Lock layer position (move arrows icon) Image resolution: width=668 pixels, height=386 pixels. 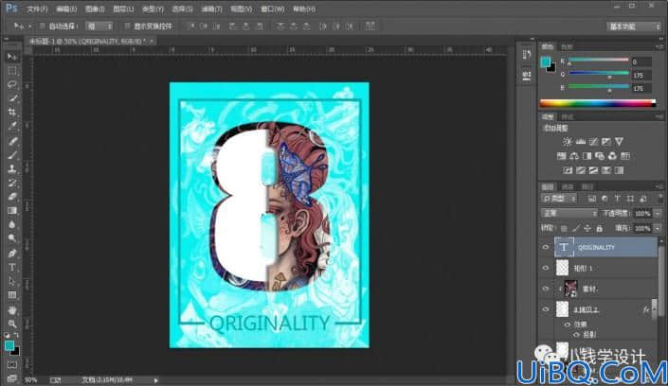(x=587, y=229)
